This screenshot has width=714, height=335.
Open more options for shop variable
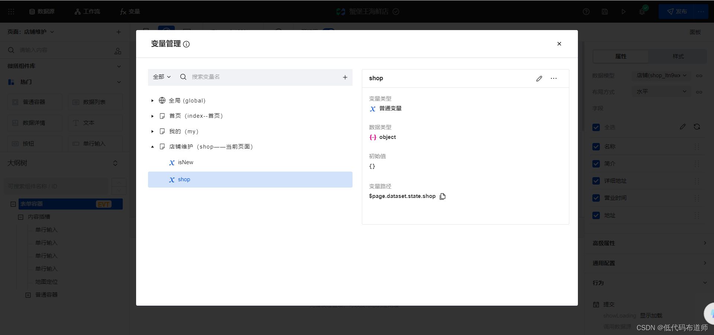tap(554, 78)
